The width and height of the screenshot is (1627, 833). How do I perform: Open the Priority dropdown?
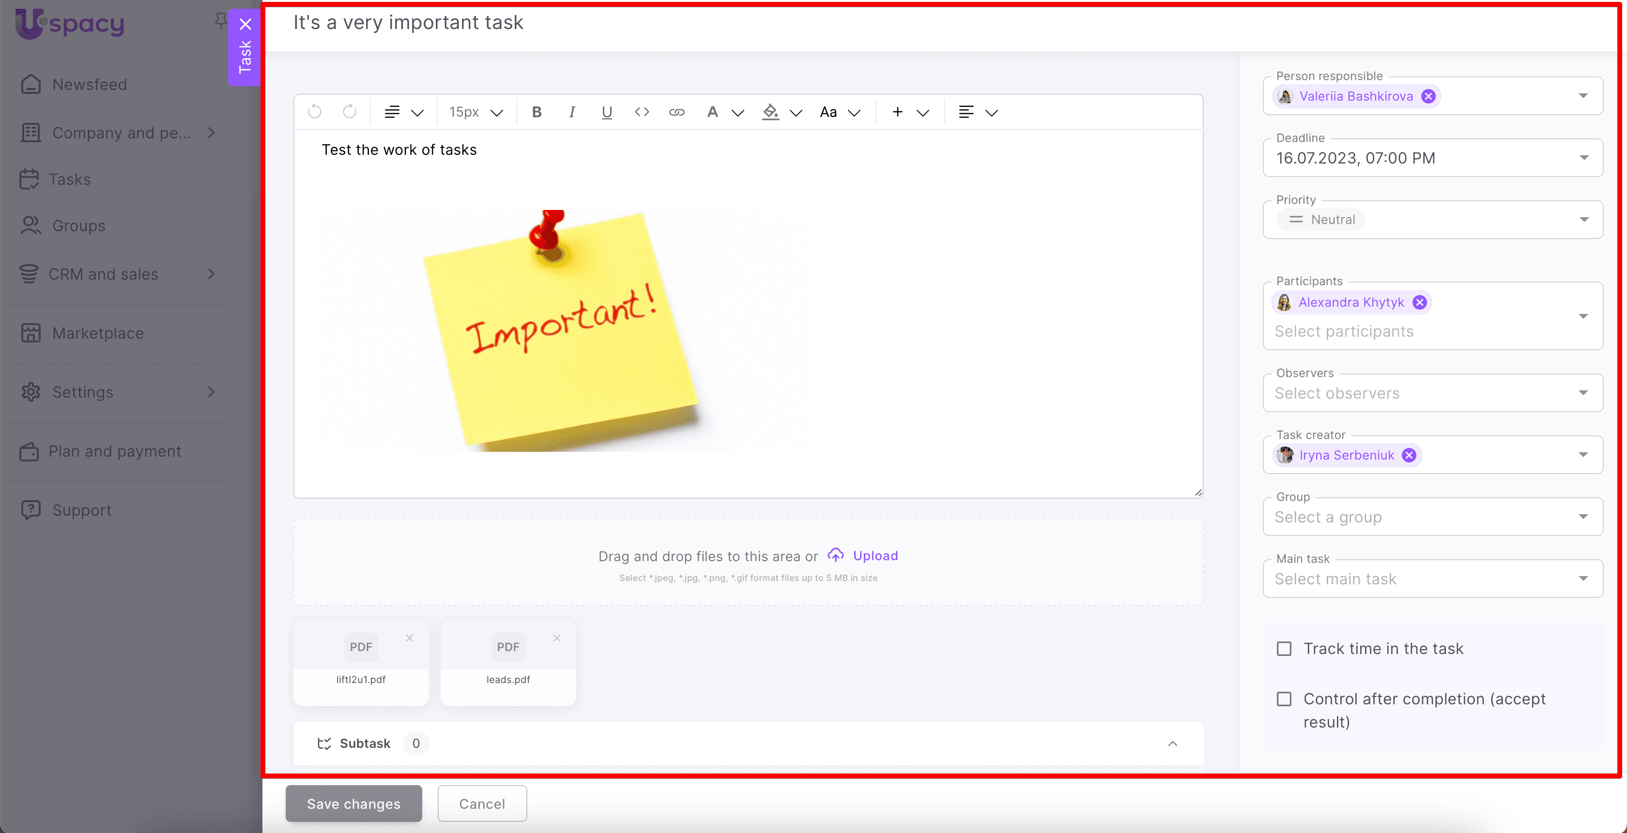tap(1432, 220)
